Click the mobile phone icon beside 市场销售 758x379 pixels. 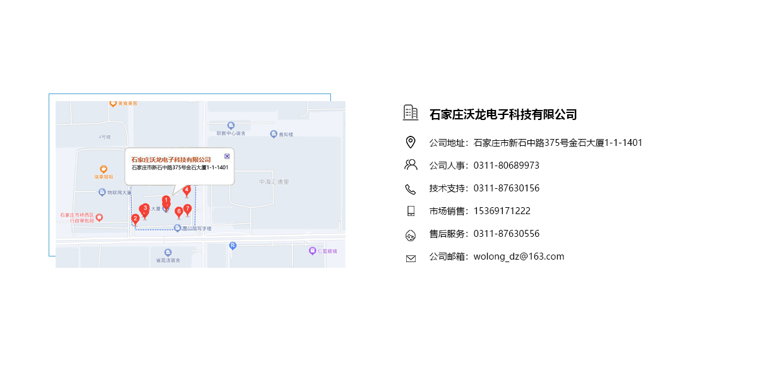[411, 210]
